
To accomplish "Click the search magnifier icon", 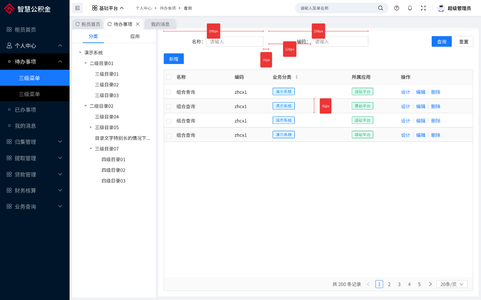I will click(x=381, y=8).
